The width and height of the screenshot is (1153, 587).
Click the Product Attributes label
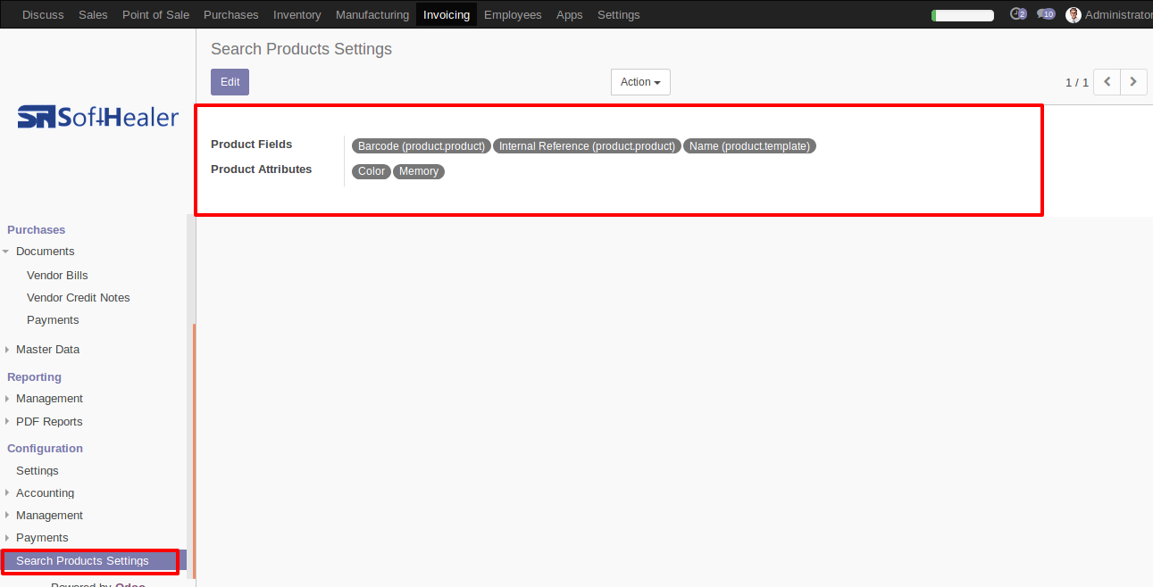point(262,169)
